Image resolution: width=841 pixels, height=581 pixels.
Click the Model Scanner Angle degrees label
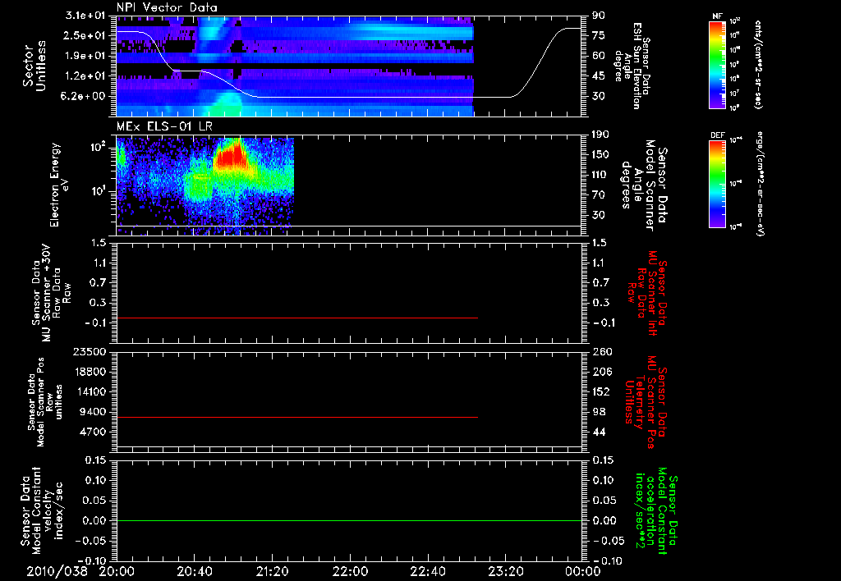coord(644,185)
